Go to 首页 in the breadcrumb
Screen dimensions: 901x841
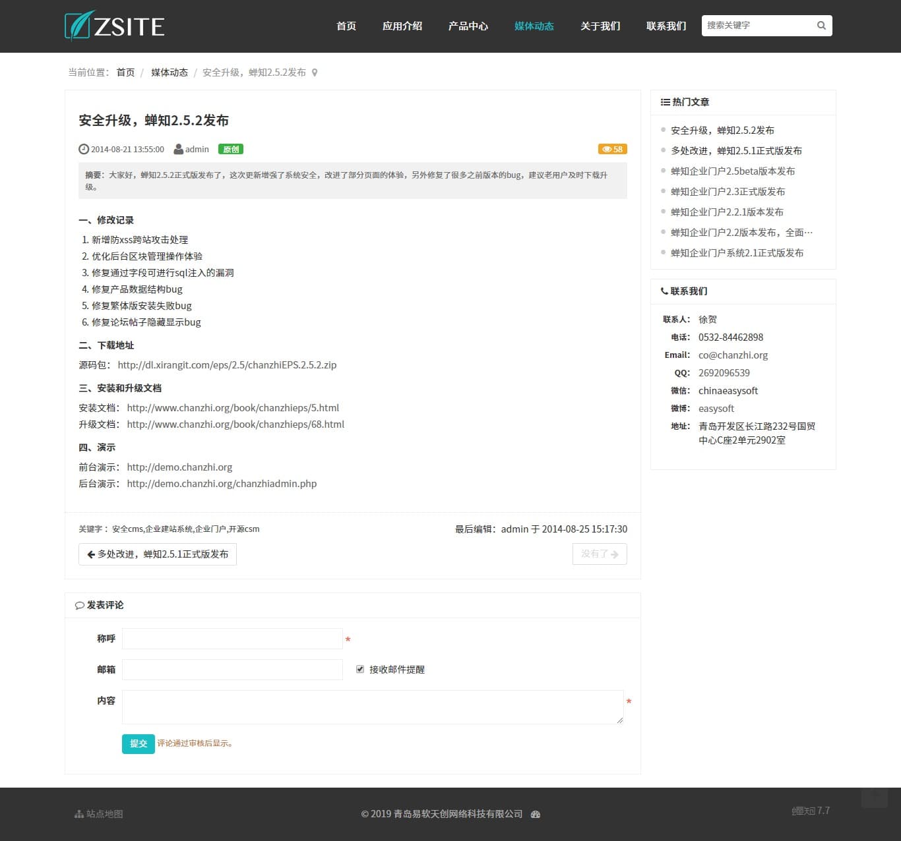click(125, 72)
